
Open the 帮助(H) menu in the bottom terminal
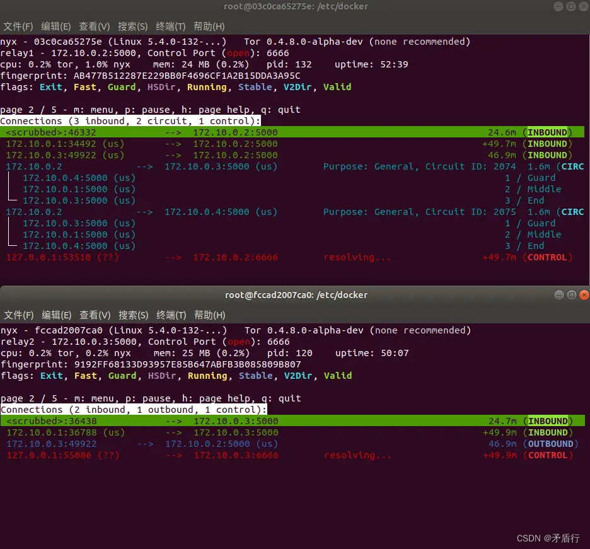[x=209, y=315]
